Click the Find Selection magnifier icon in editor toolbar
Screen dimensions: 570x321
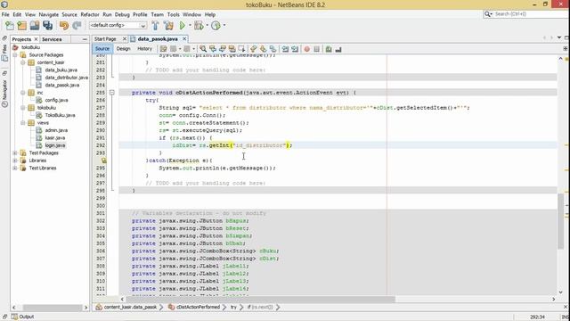203,49
